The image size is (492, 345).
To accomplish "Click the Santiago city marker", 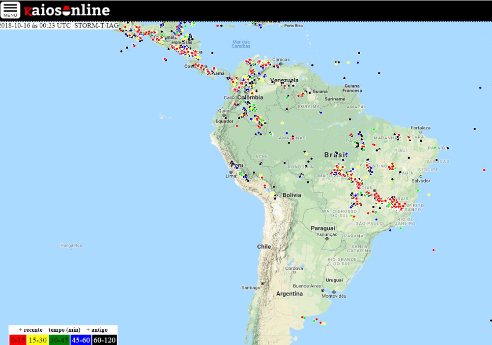I will click(x=262, y=283).
